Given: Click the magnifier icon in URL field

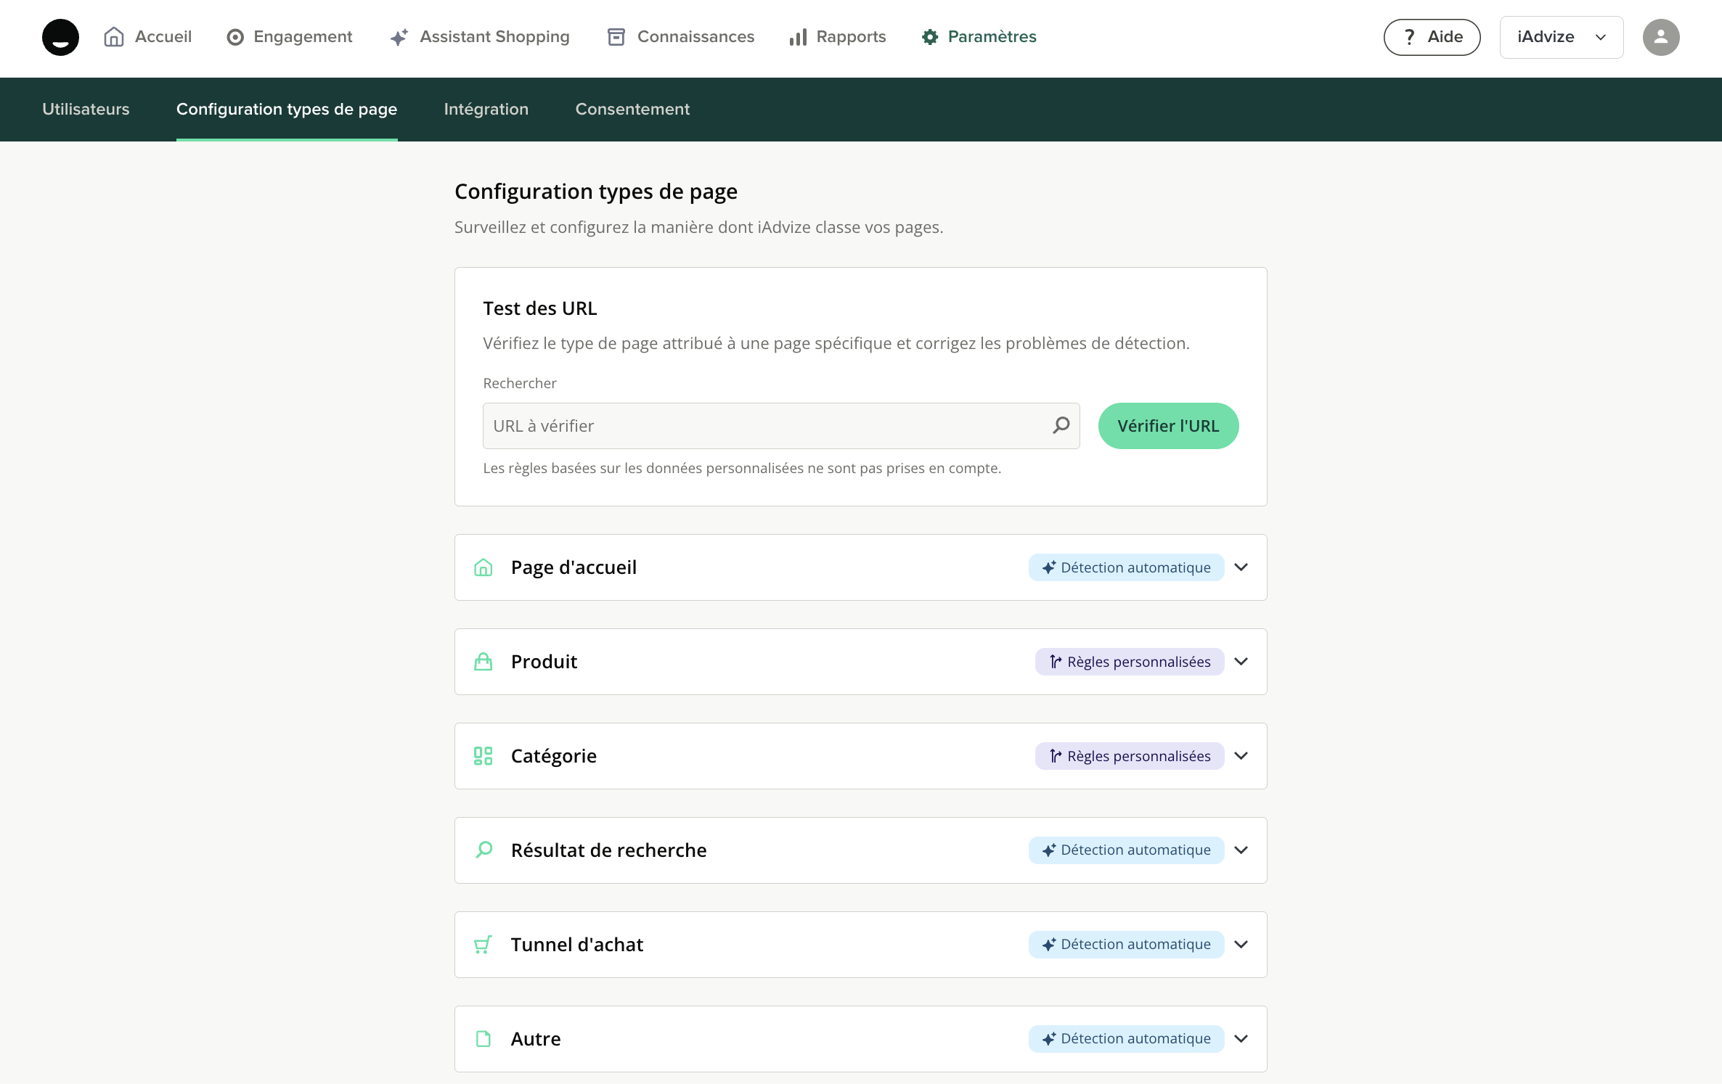Looking at the screenshot, I should pyautogui.click(x=1061, y=425).
